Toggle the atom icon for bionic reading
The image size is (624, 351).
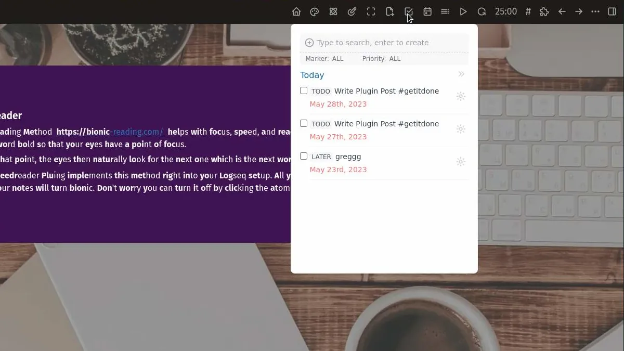(x=333, y=11)
